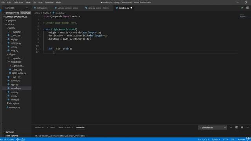Open the Selection menu
This screenshot has height=141, width=251.
18,2
